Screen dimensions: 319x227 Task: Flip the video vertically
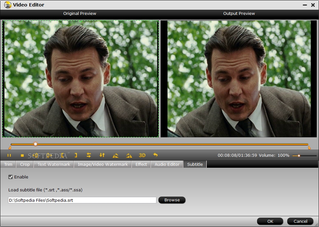[102, 155]
